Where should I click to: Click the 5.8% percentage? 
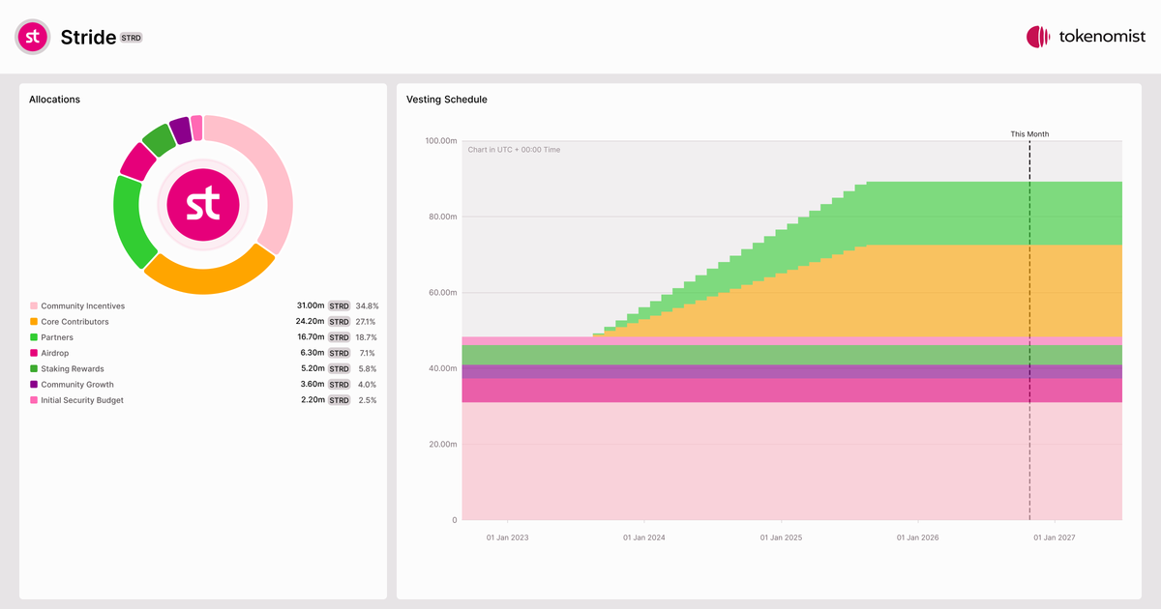[x=368, y=368]
